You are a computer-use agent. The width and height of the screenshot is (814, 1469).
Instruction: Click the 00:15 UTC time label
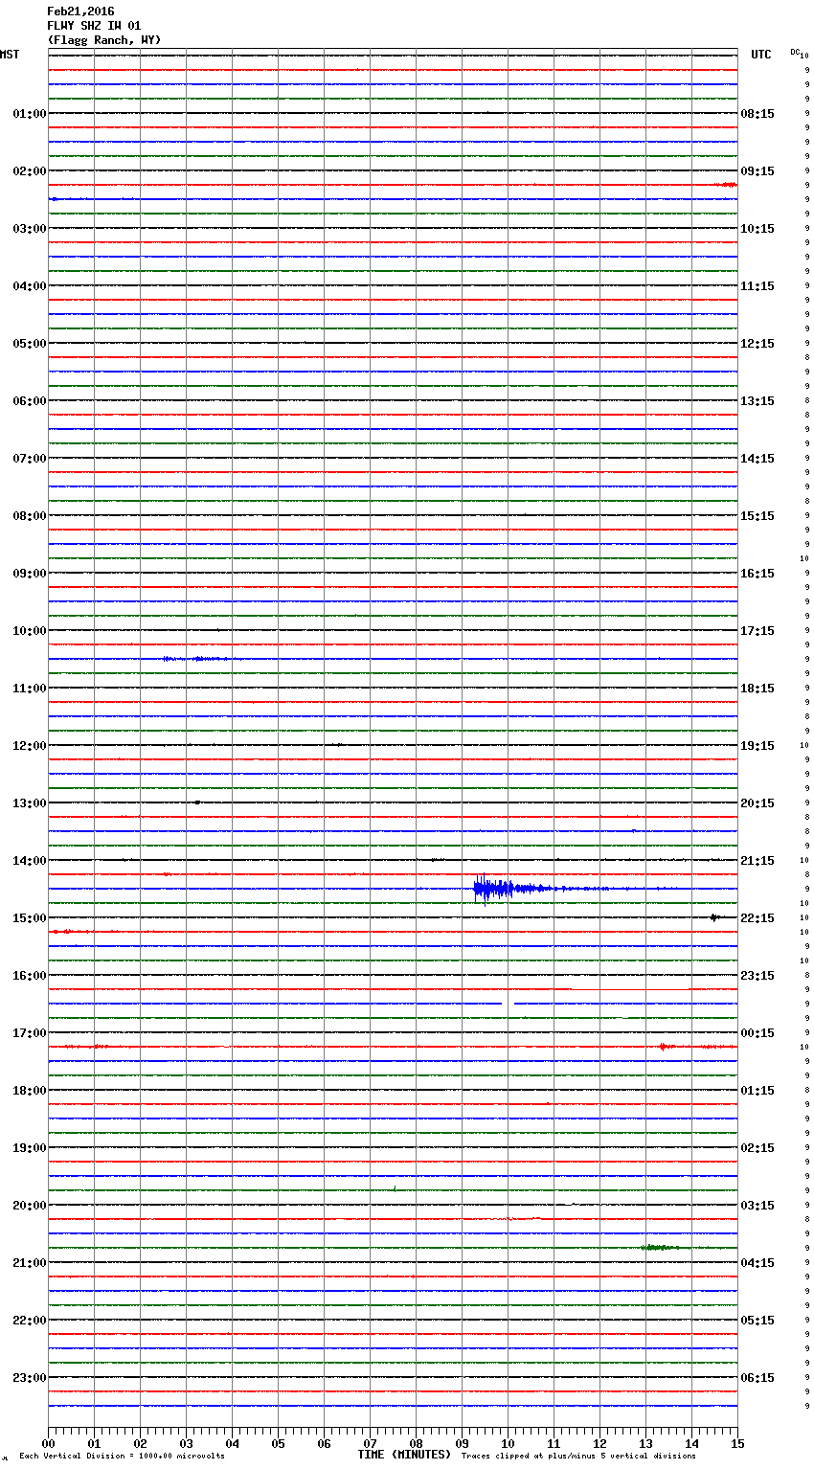(x=757, y=1033)
